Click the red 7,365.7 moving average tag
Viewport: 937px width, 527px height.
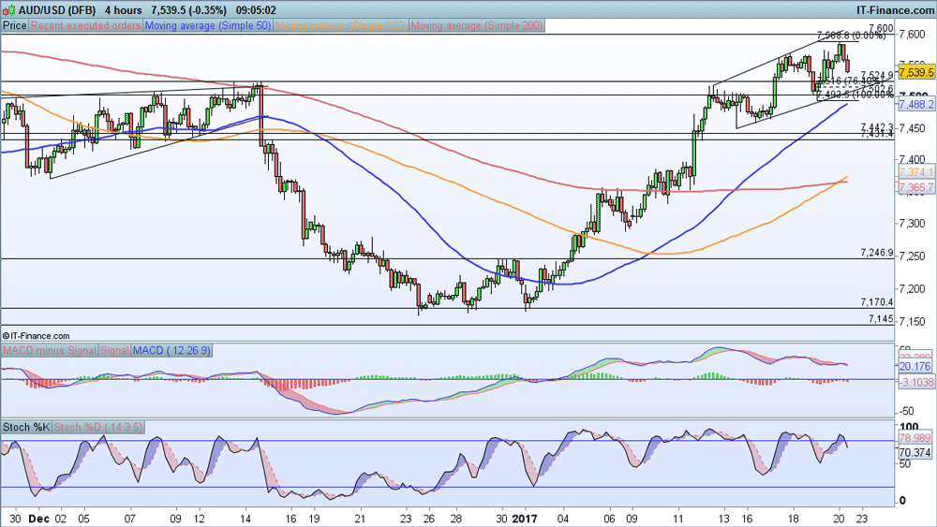[x=916, y=187]
